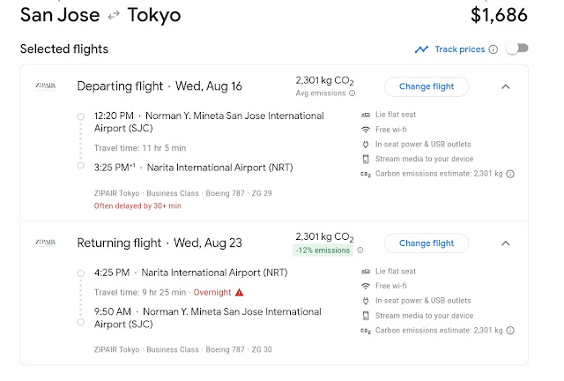Toggle the Track prices switch

pos(516,49)
